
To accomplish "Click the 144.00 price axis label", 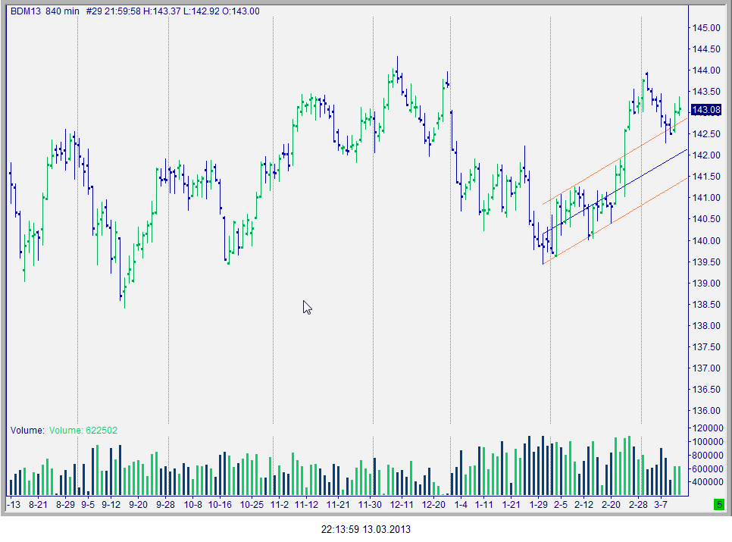I will click(706, 70).
